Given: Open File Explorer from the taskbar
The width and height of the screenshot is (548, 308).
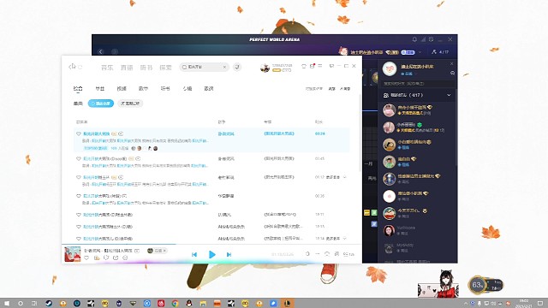Looking at the screenshot, I should [x=203, y=303].
